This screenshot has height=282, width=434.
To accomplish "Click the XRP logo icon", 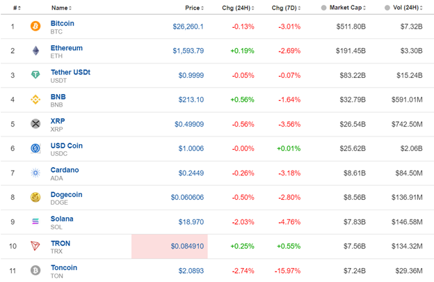I will coord(35,124).
